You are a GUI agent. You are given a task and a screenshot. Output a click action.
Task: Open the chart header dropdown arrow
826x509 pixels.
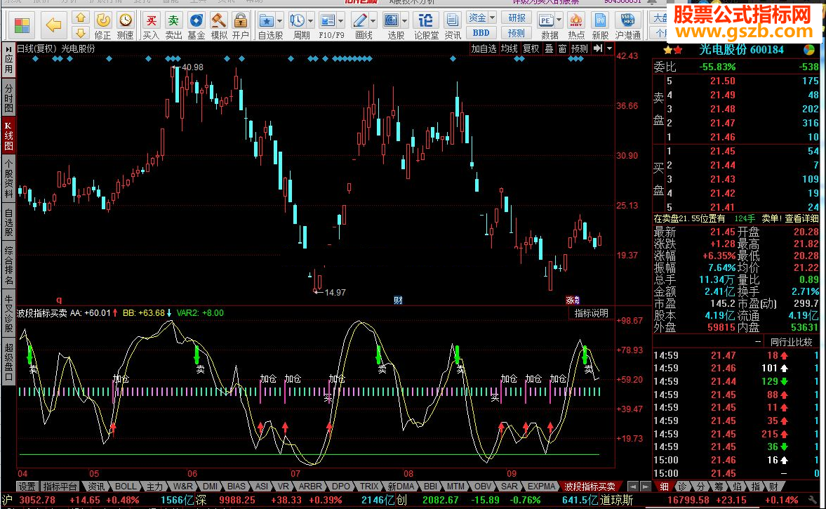pyautogui.click(x=609, y=48)
